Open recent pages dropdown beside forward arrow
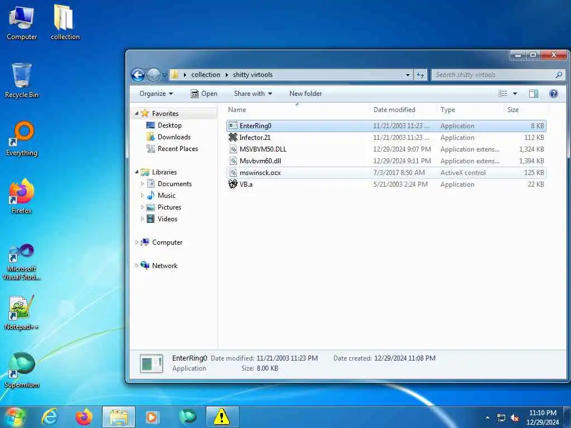Image resolution: width=571 pixels, height=428 pixels. 164,75
